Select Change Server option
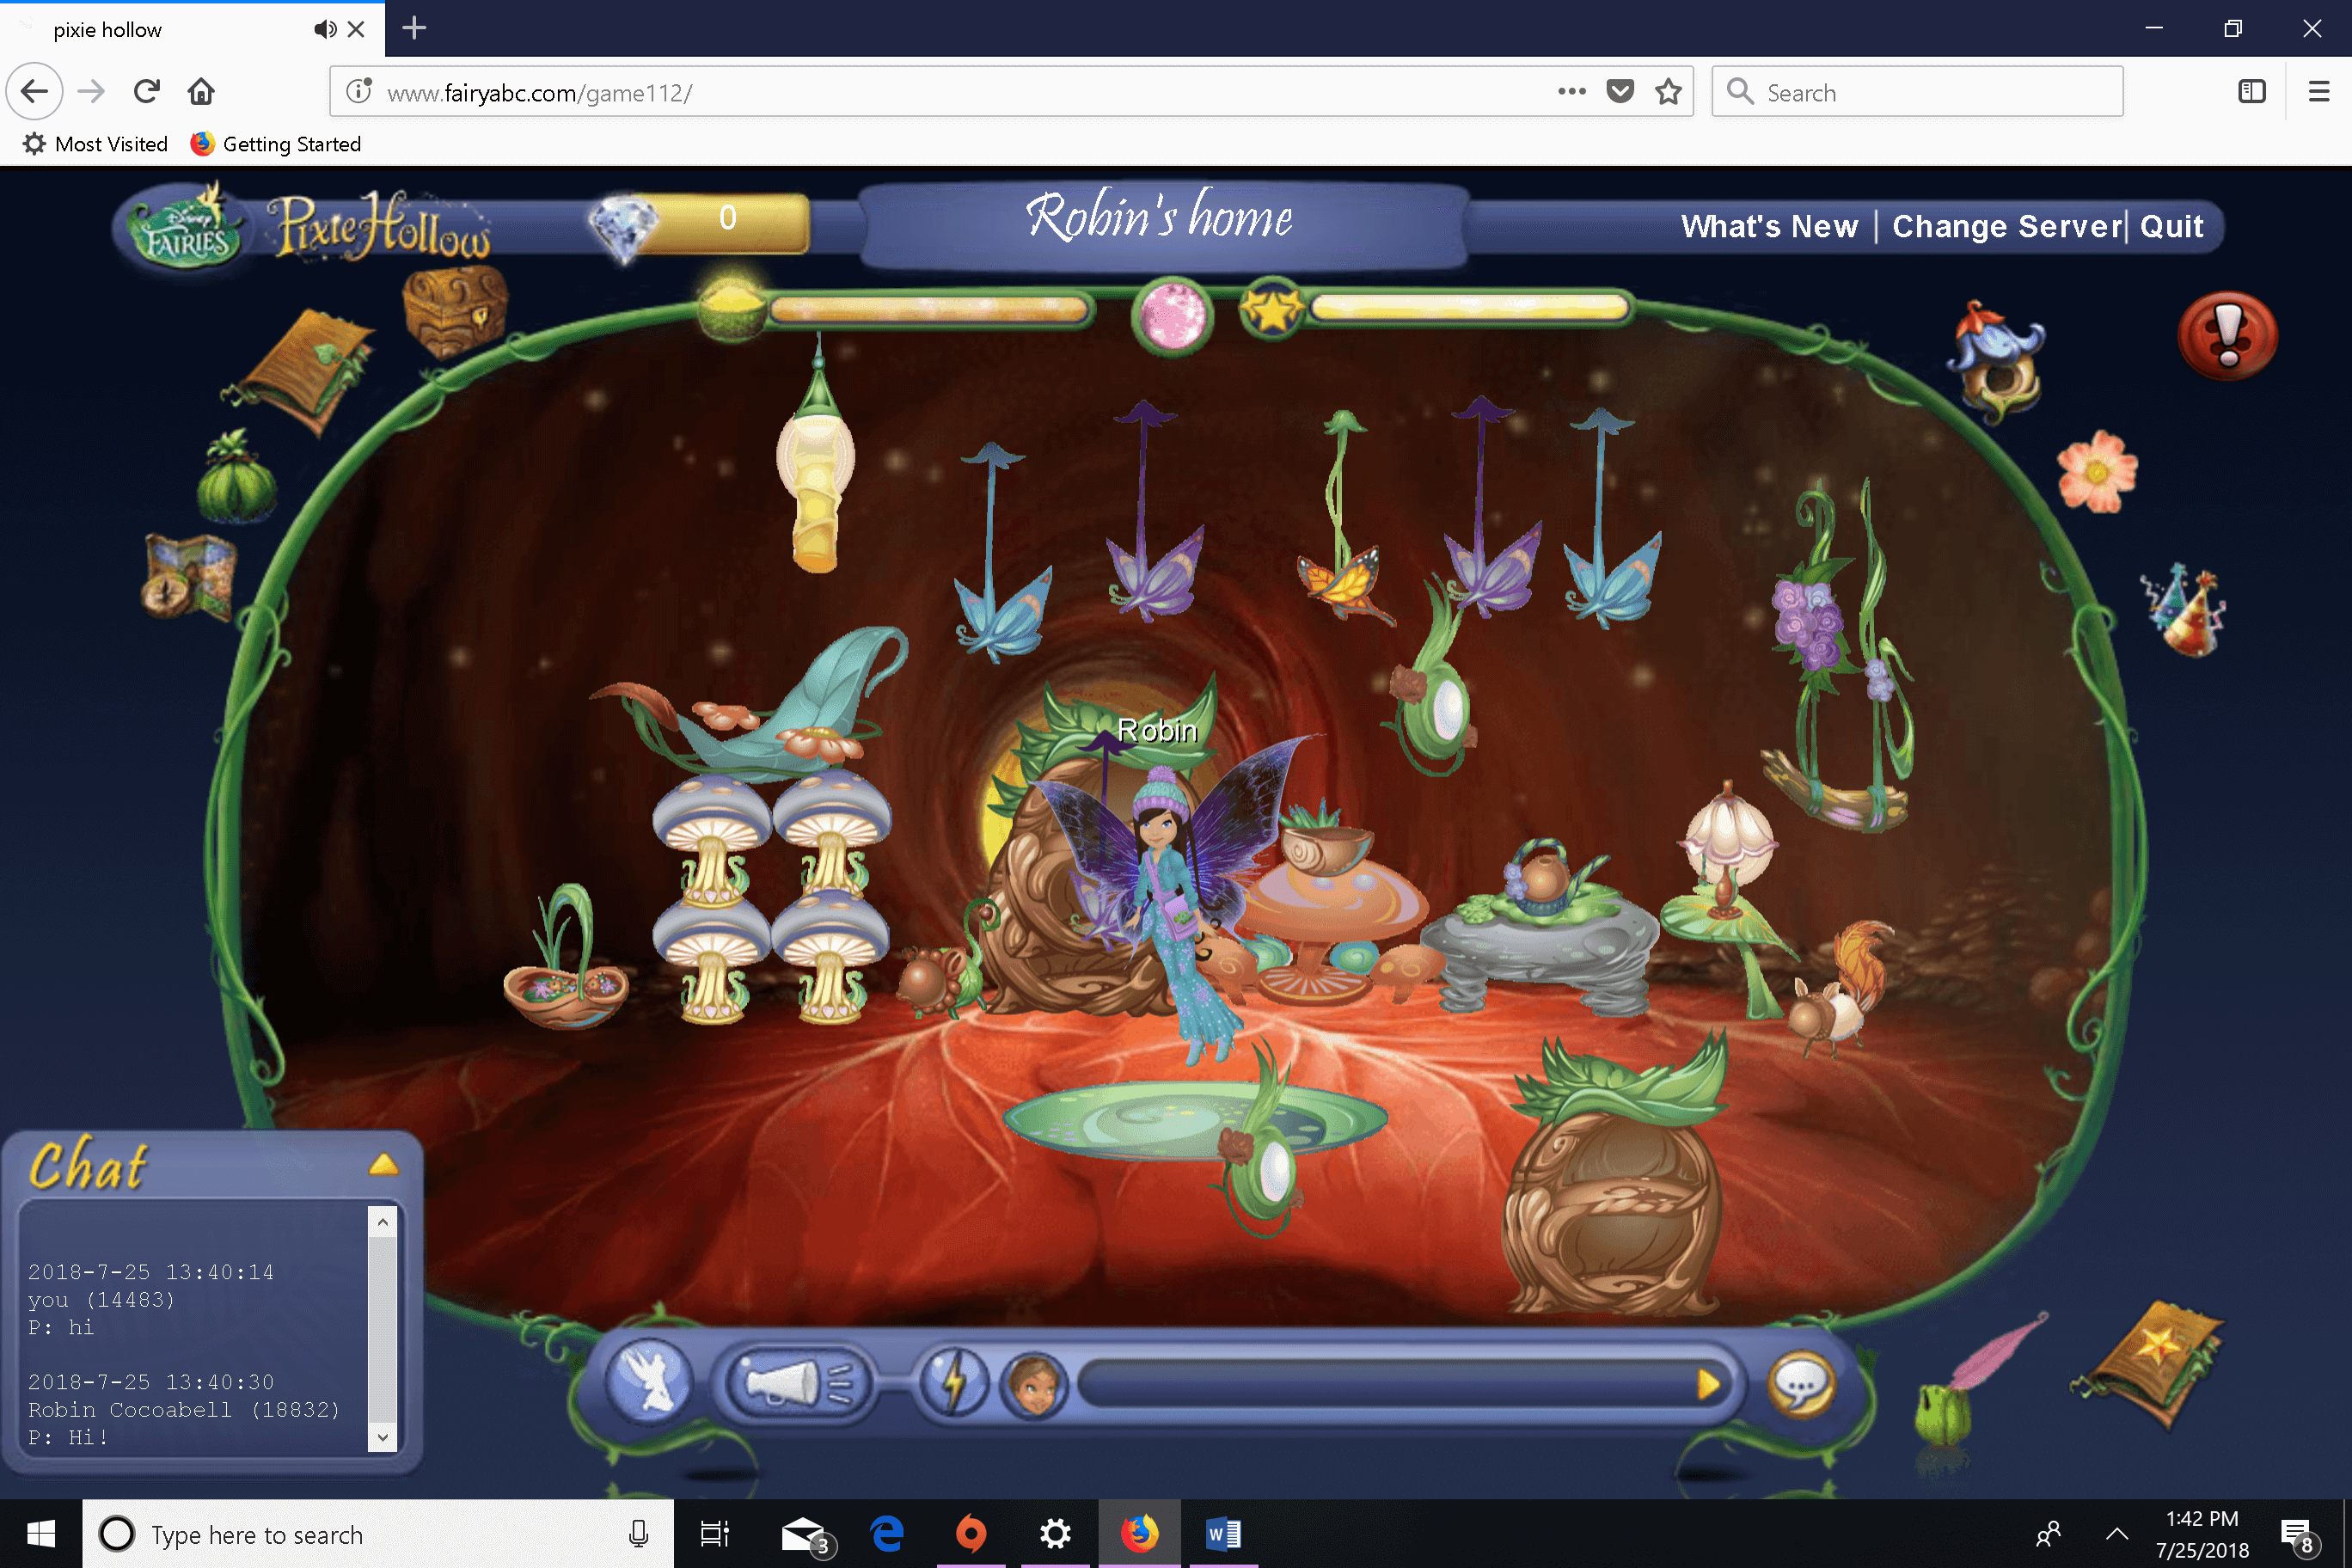Screen dimensions: 2352x1568 point(2006,226)
